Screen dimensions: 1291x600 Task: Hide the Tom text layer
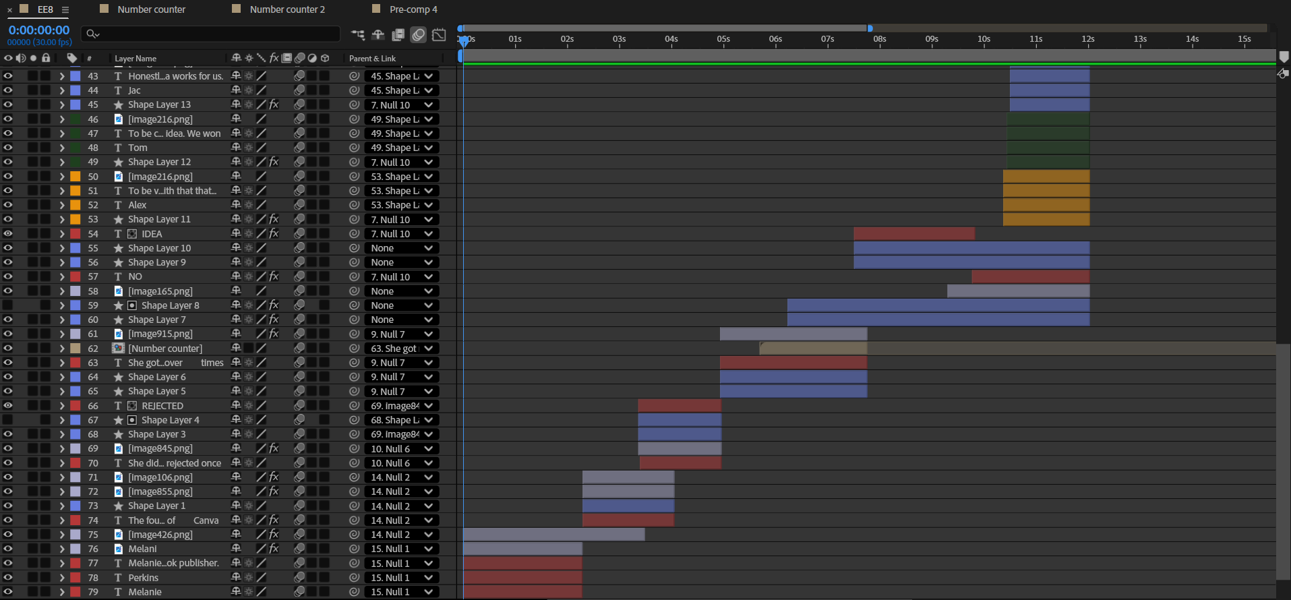click(x=8, y=148)
